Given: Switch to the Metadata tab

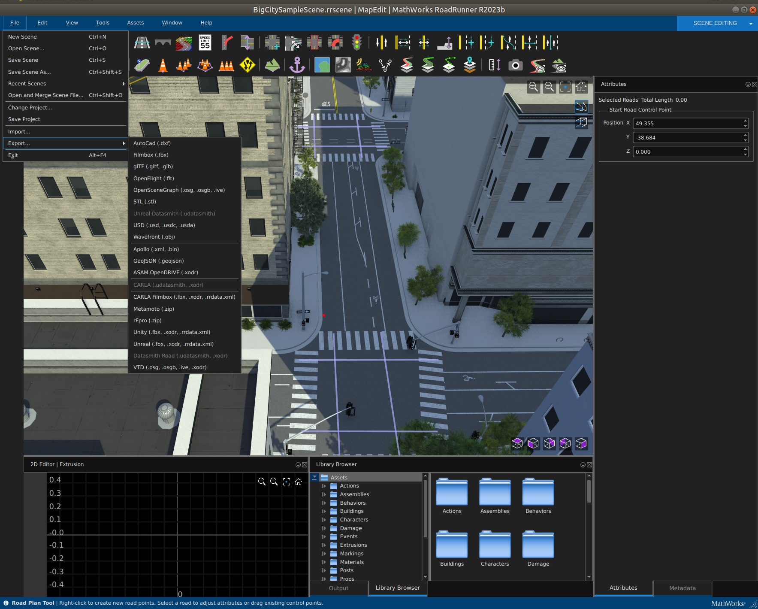Looking at the screenshot, I should point(682,588).
